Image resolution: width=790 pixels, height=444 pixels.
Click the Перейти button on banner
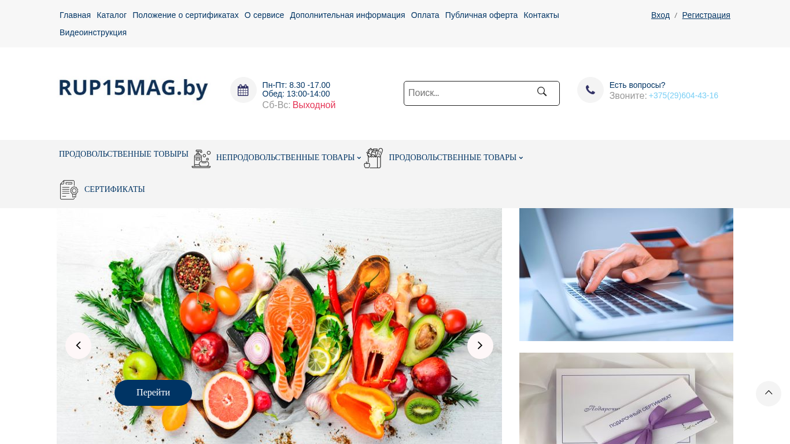(x=153, y=393)
